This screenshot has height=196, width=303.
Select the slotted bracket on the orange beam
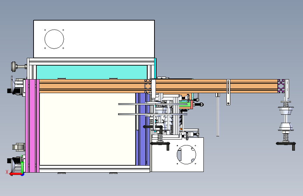228,92
